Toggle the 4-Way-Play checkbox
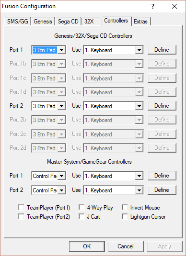This screenshot has height=256, width=186. pos(81,208)
